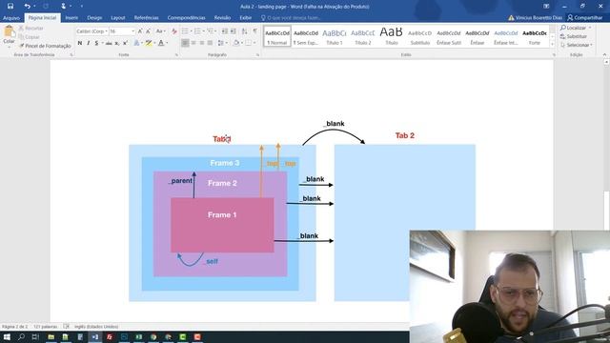Viewport: 610px width, 343px height.
Task: Open the paragraph shading bucket
Action: [x=236, y=43]
